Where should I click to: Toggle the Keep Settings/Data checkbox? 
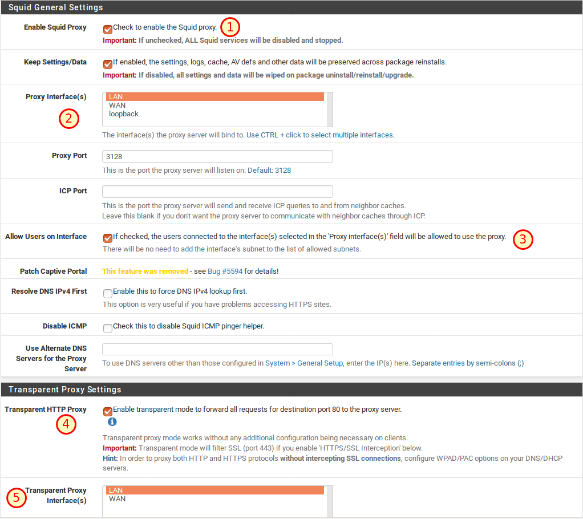[x=108, y=64]
